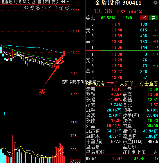Click the circular play replay icon
Image resolution: width=159 pixels, height=163 pixels.
pos(38,8)
